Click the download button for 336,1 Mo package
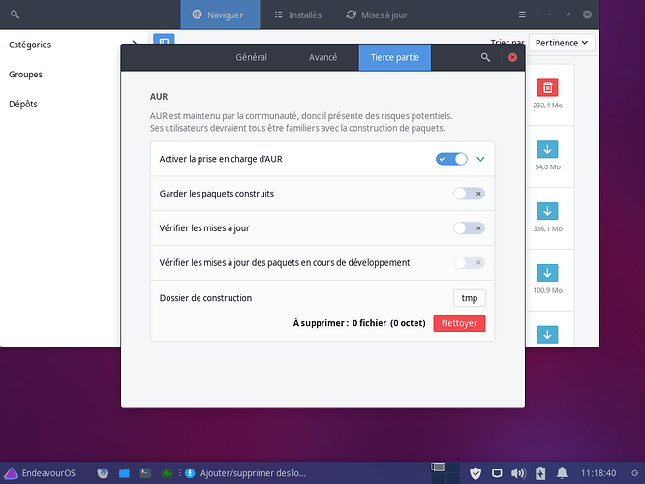645x484 pixels. tap(547, 211)
